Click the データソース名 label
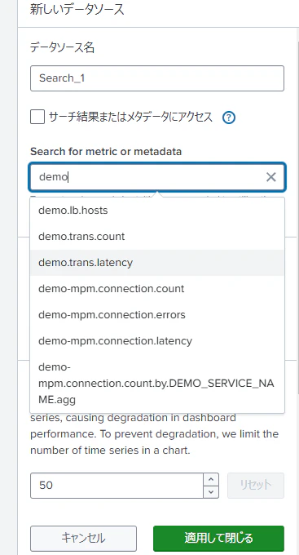 (x=62, y=47)
